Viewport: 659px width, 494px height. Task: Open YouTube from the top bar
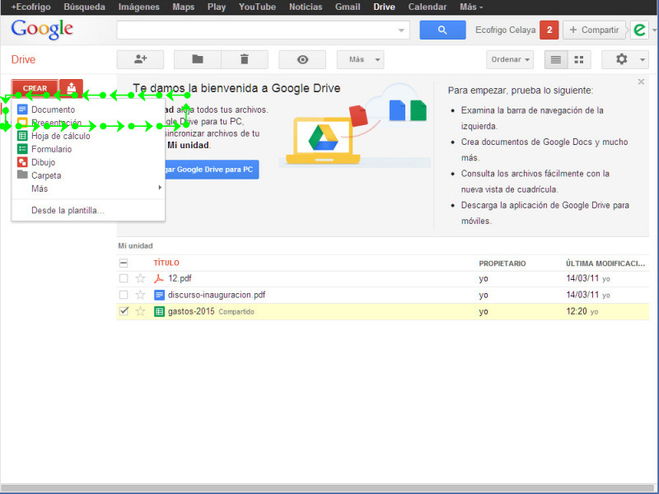[257, 7]
